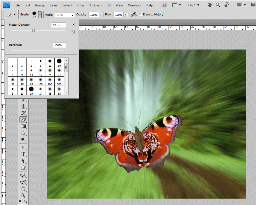Open the Flow slider arrow
Image resolution: width=256 pixels, height=205 pixels.
tap(126, 15)
